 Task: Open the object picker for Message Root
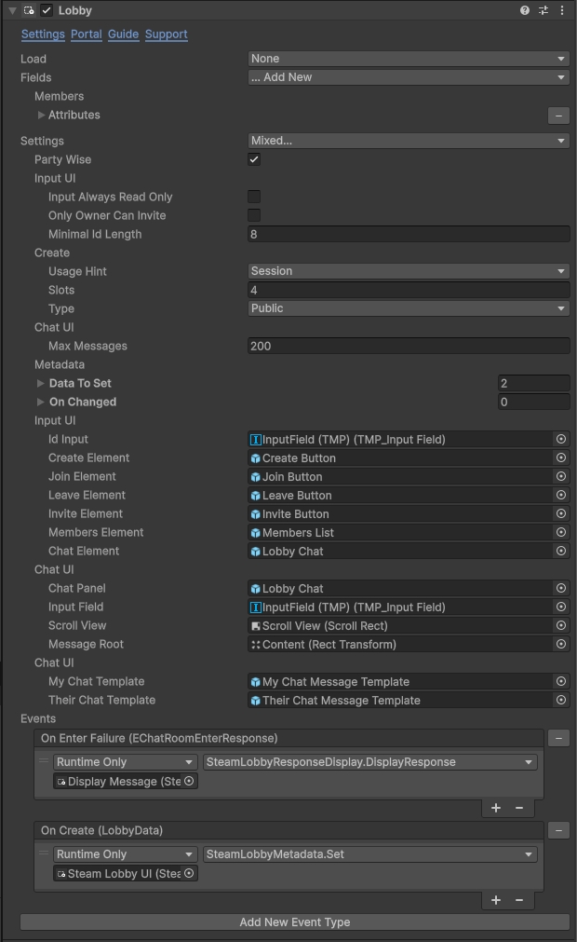click(x=562, y=644)
